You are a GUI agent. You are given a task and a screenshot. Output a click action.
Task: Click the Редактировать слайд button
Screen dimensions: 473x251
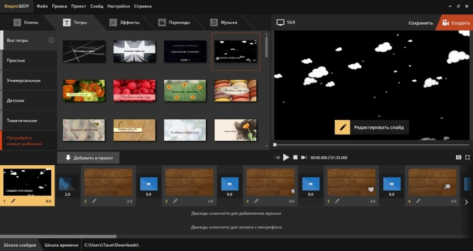coord(372,127)
